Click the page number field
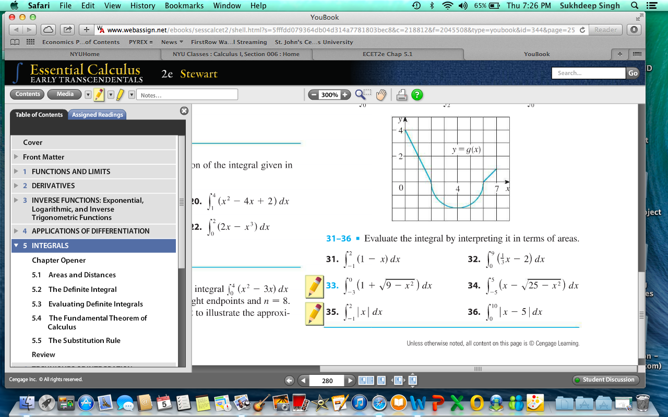The width and height of the screenshot is (668, 417). pos(327,381)
